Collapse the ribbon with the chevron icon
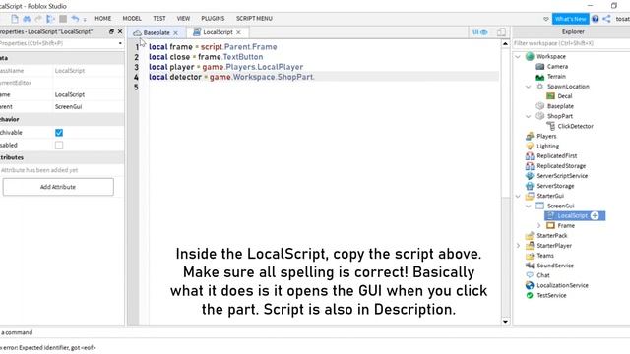630x354 pixels. pos(545,19)
